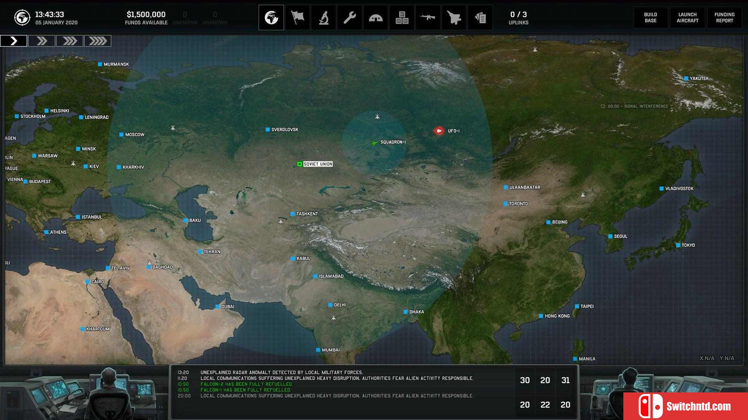Image resolution: width=748 pixels, height=420 pixels.
Task: Click the Moscow city marker
Action: (x=122, y=135)
